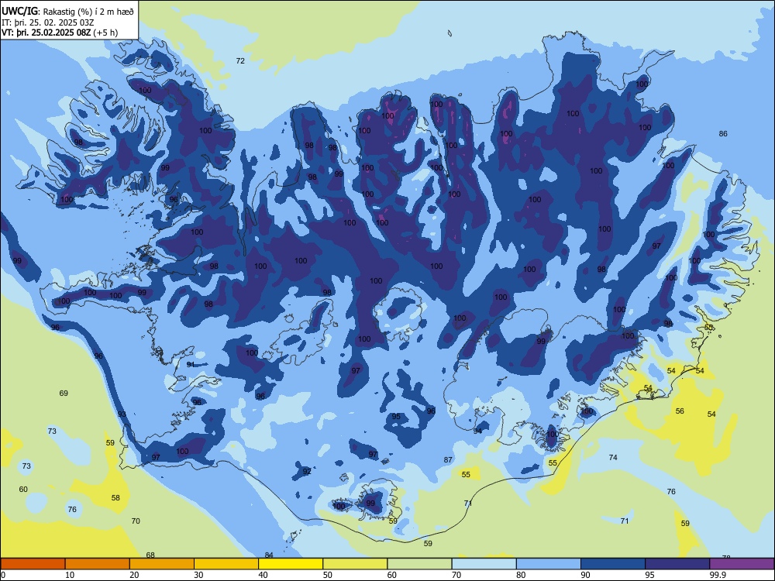
Task: Click the 'VT: þri. 25.02.2025 08Z (+5 h)' line
Action: (60, 33)
